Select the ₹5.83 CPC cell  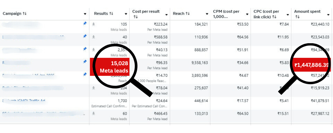coord(284,63)
